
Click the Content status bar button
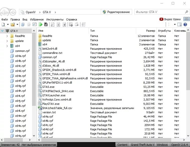(x=122, y=145)
